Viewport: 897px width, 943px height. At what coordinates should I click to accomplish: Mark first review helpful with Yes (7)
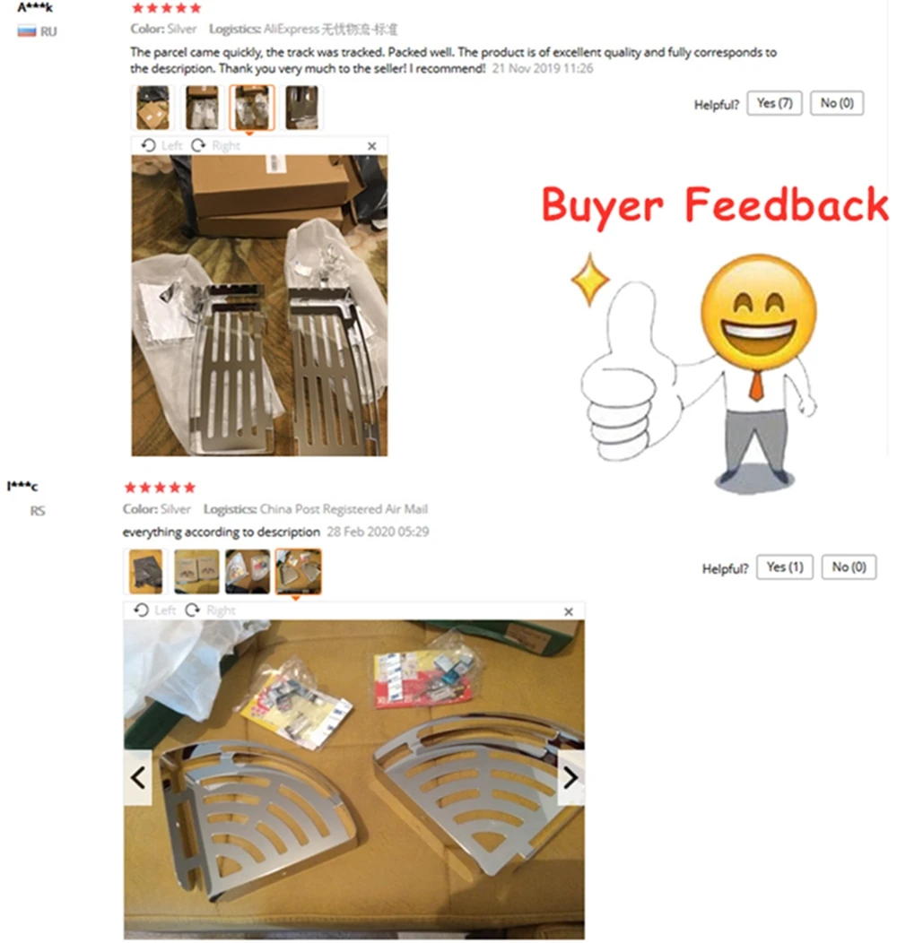pos(774,103)
